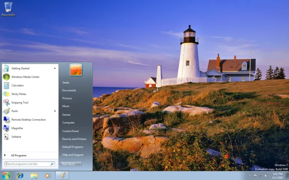Open Internet Explorer from the taskbar

pyautogui.click(x=20, y=176)
